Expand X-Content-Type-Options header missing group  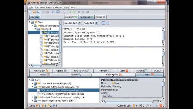(33, 97)
